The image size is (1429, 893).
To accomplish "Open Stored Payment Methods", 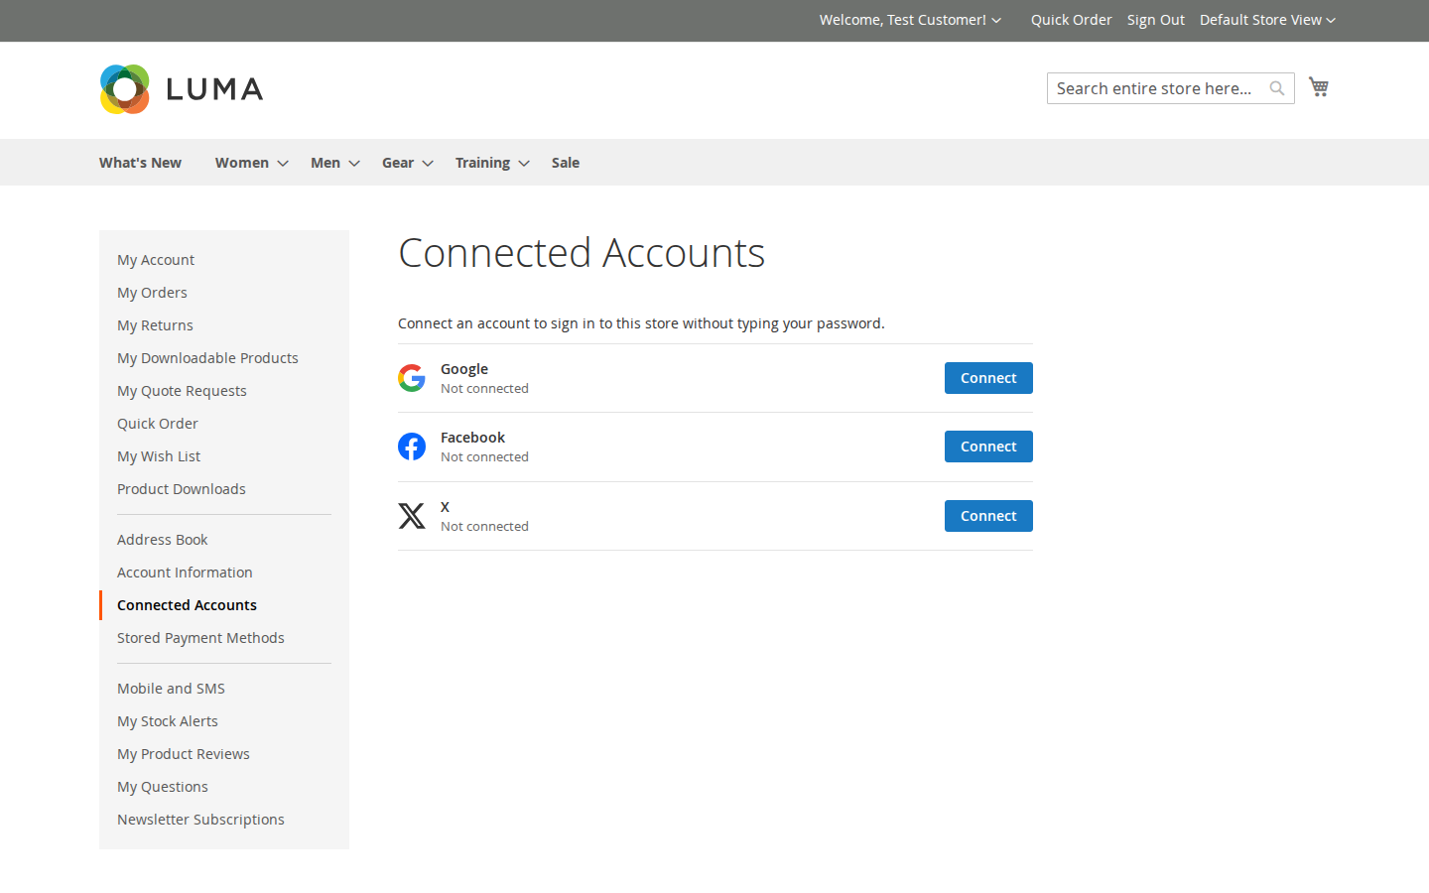I will tap(200, 638).
